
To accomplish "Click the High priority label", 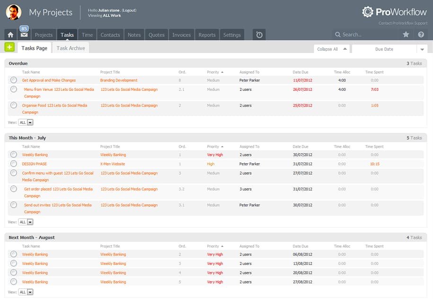I will click(x=211, y=164).
